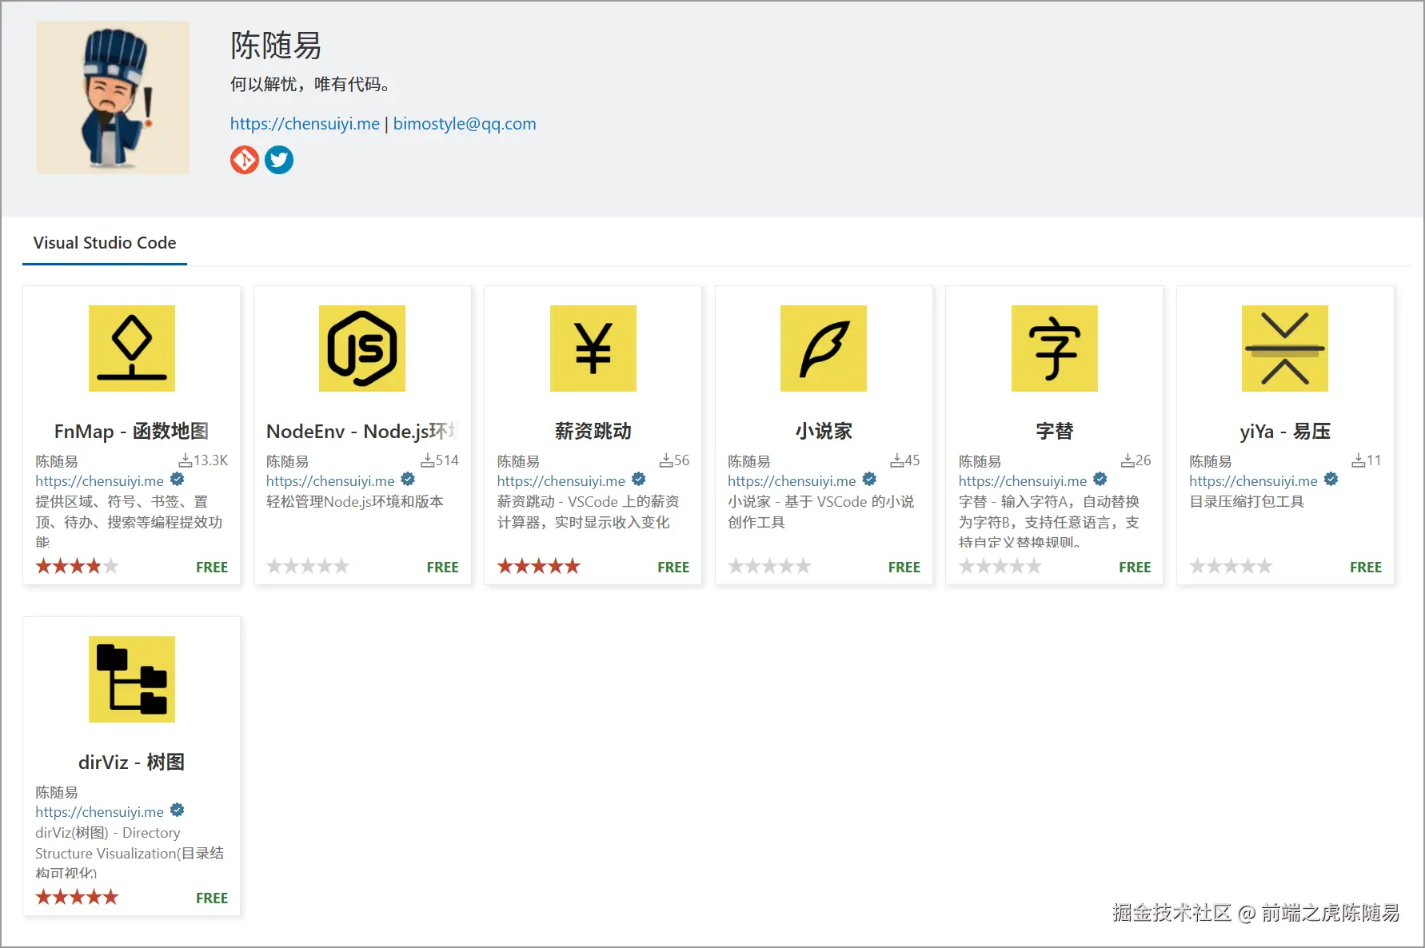The width and height of the screenshot is (1425, 948).
Task: Select the Visual Studio Code tab
Action: [105, 243]
